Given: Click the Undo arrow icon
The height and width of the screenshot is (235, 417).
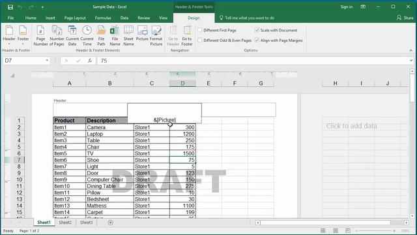Looking at the screenshot, I should click(20, 7).
